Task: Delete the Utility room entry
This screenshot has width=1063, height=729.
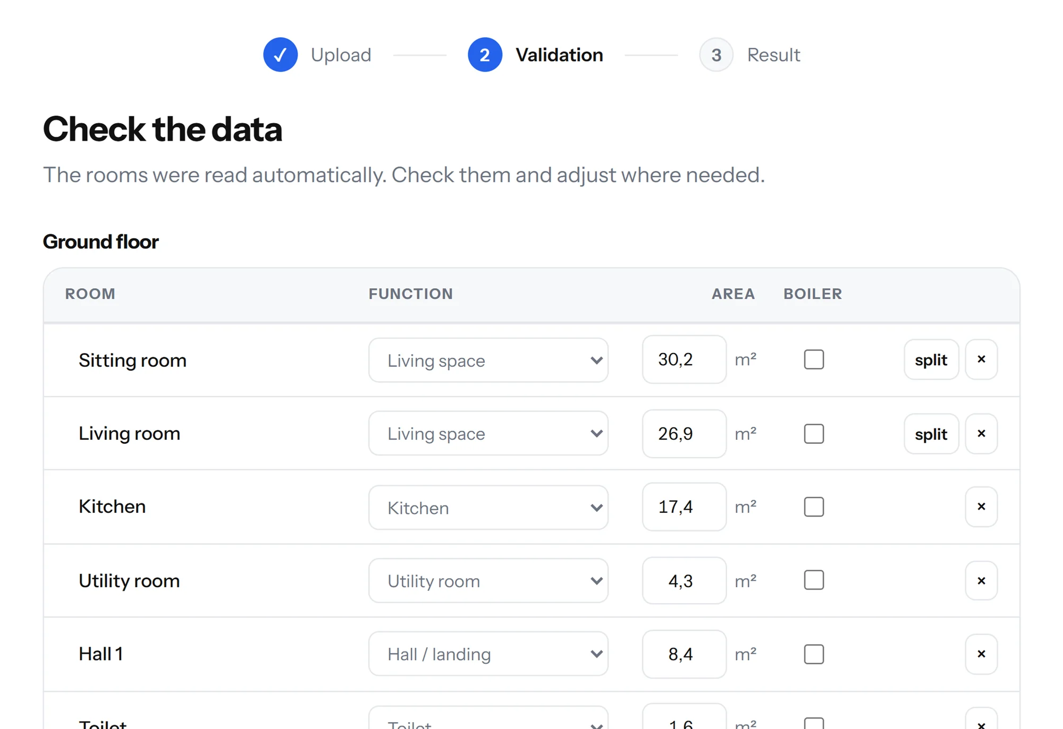Action: click(x=981, y=581)
